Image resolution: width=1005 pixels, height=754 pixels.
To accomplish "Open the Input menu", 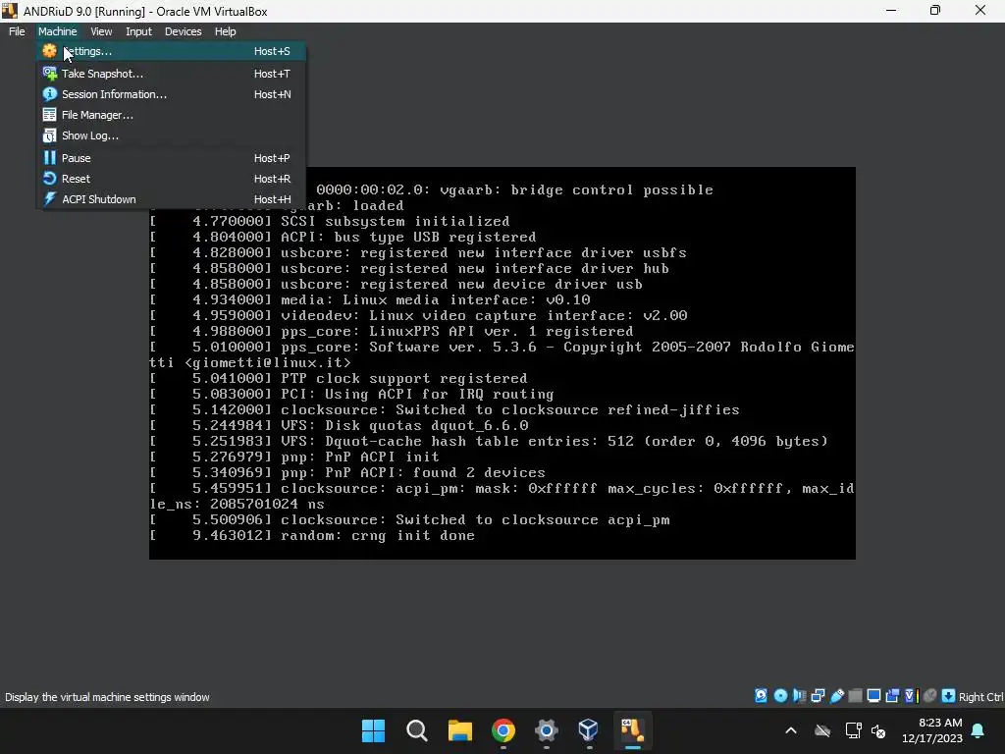I will pos(138,31).
